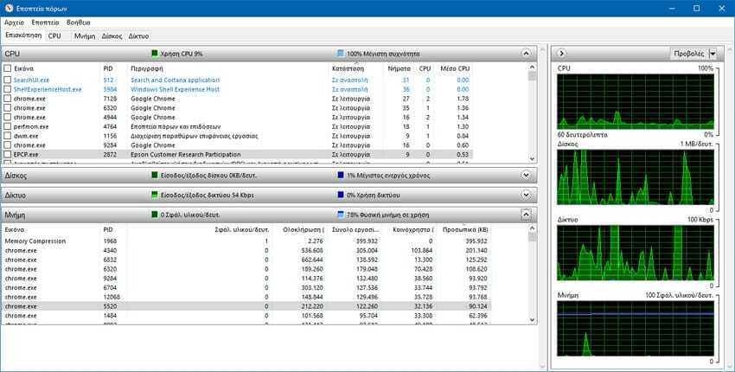Check the dwm.exe process checkbox
This screenshot has width=735, height=372.
click(x=8, y=136)
